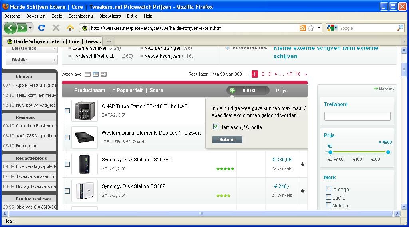Open the Extra menu
The image size is (409, 227).
132,16
